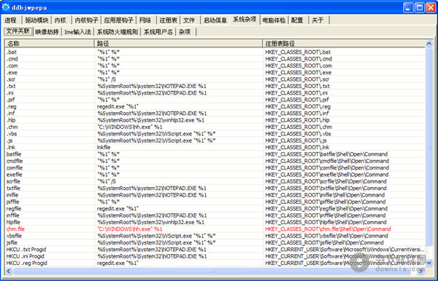The image size is (438, 281).
Task: Open the 关于 tab
Action: (x=318, y=20)
